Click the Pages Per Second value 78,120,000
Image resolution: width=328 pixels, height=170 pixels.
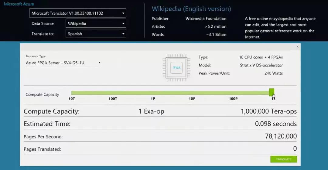coord(281,136)
